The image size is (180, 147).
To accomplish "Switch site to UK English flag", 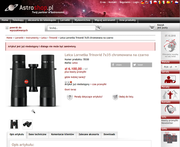I will (x=147, y=2).
